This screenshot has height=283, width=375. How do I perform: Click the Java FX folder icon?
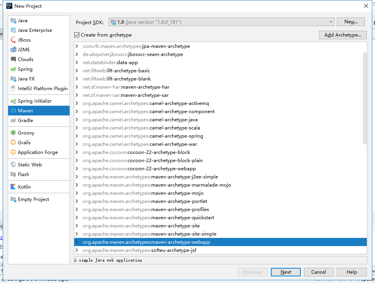(13, 79)
